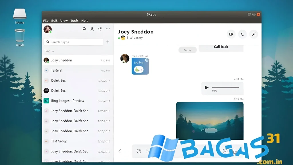Open the Tools menu
Image resolution: width=293 pixels, height=165 pixels.
click(74, 21)
